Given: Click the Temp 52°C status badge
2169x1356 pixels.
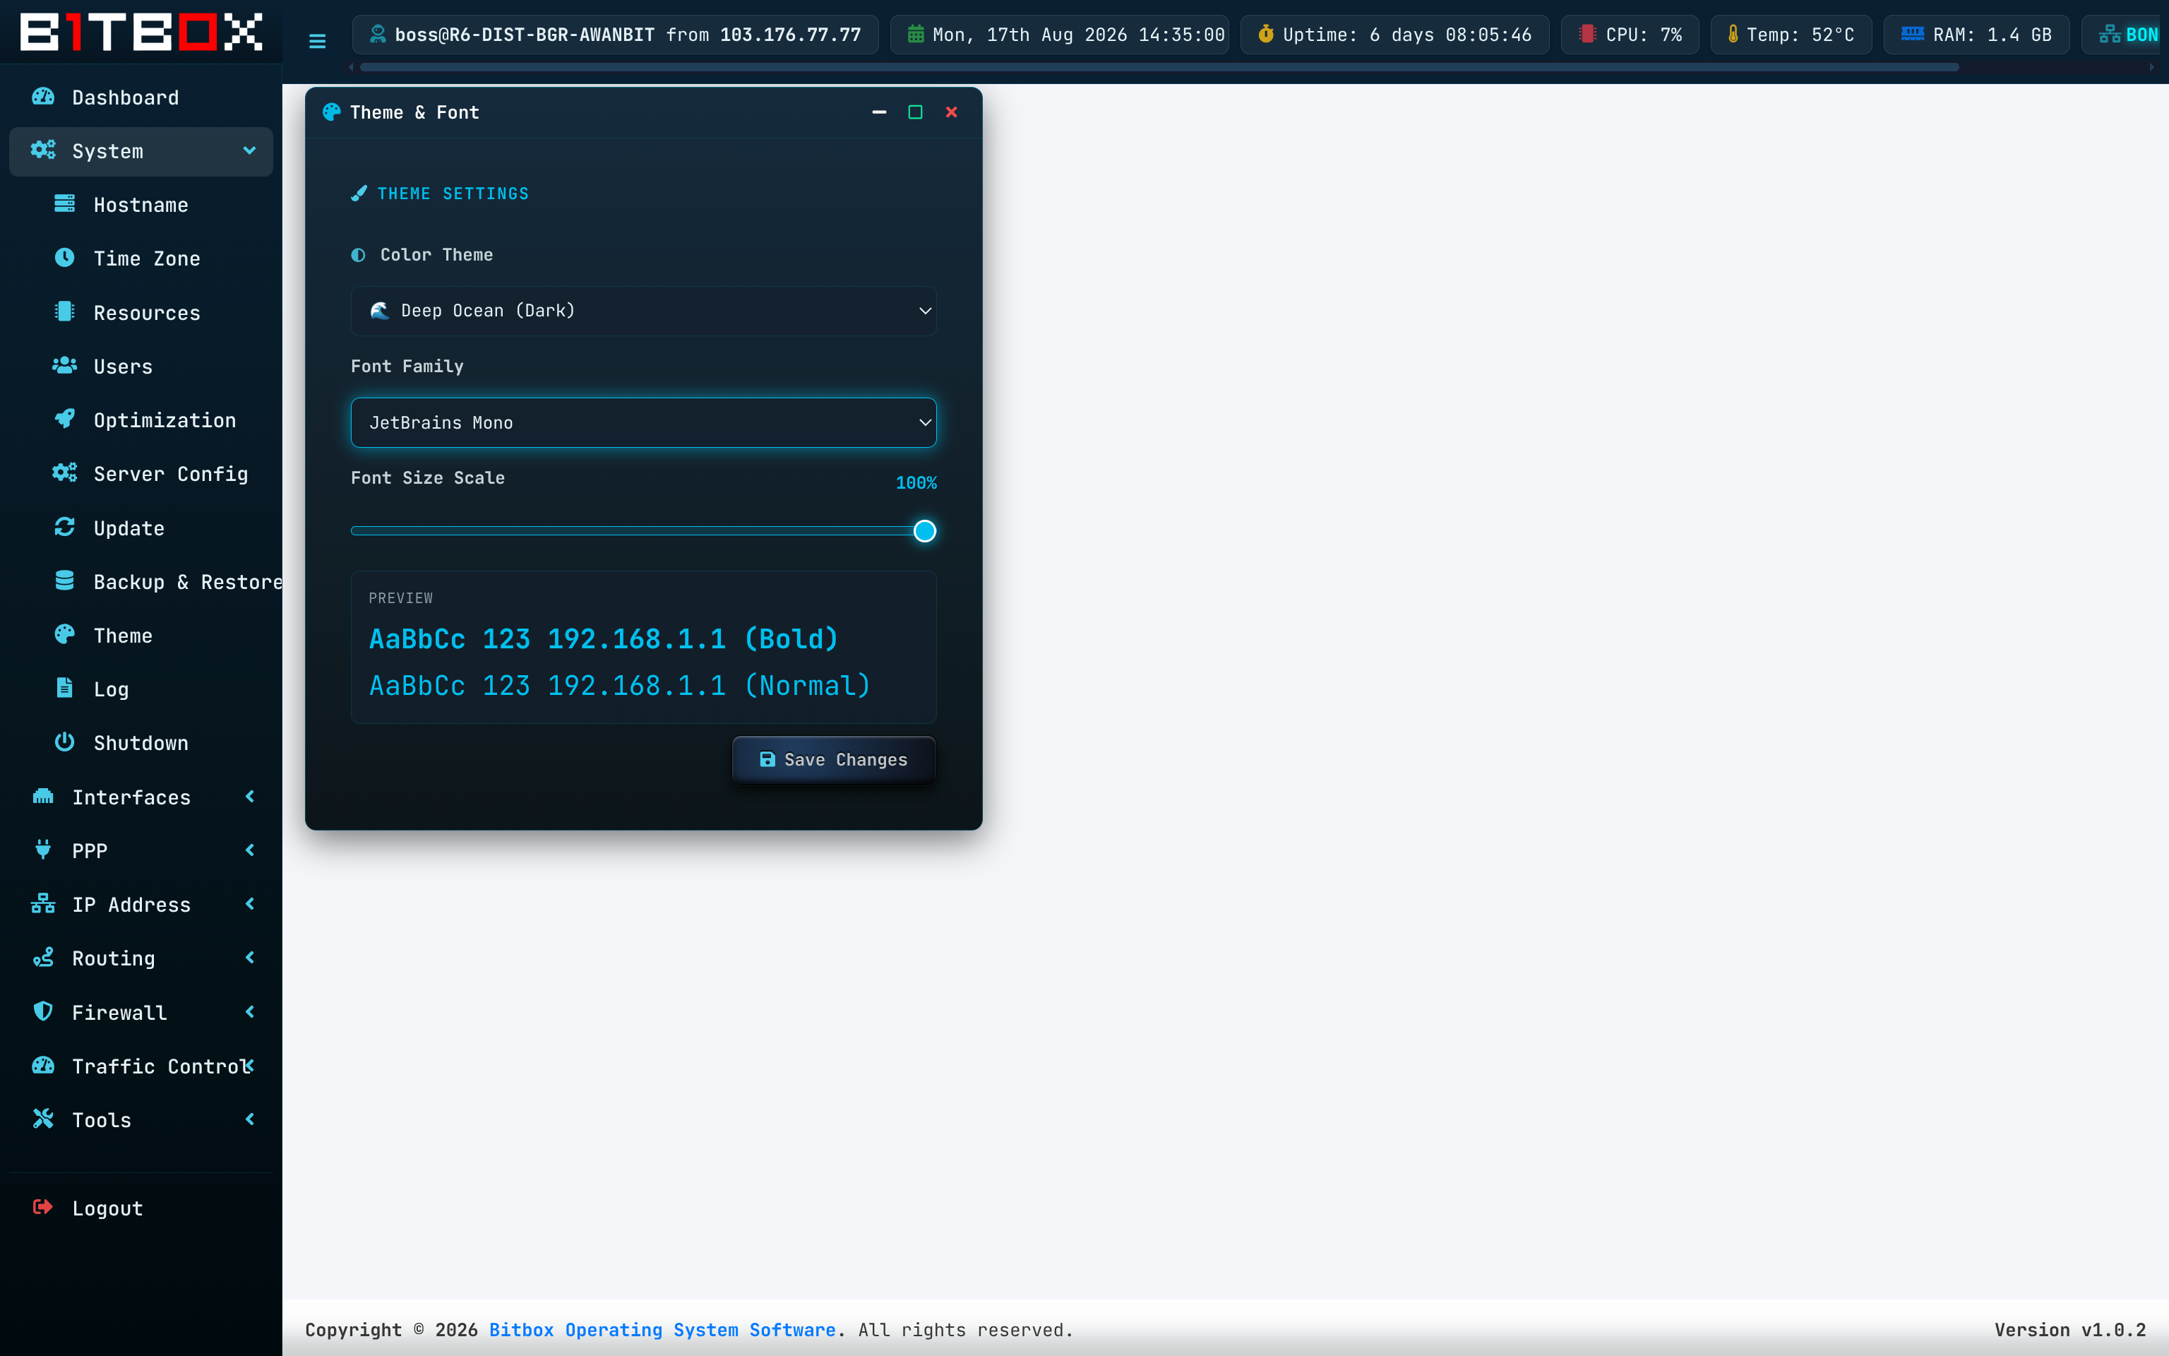Looking at the screenshot, I should tap(1791, 35).
